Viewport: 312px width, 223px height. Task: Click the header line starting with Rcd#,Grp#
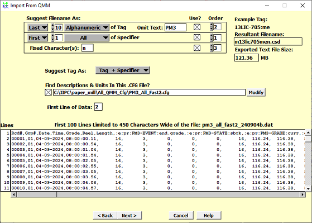click(x=158, y=133)
